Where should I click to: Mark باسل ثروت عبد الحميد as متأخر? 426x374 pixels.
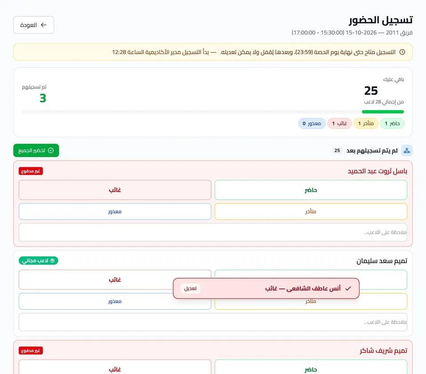click(x=311, y=212)
